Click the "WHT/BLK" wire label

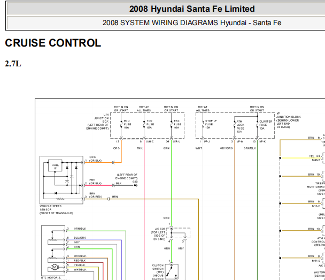tap(80, 270)
